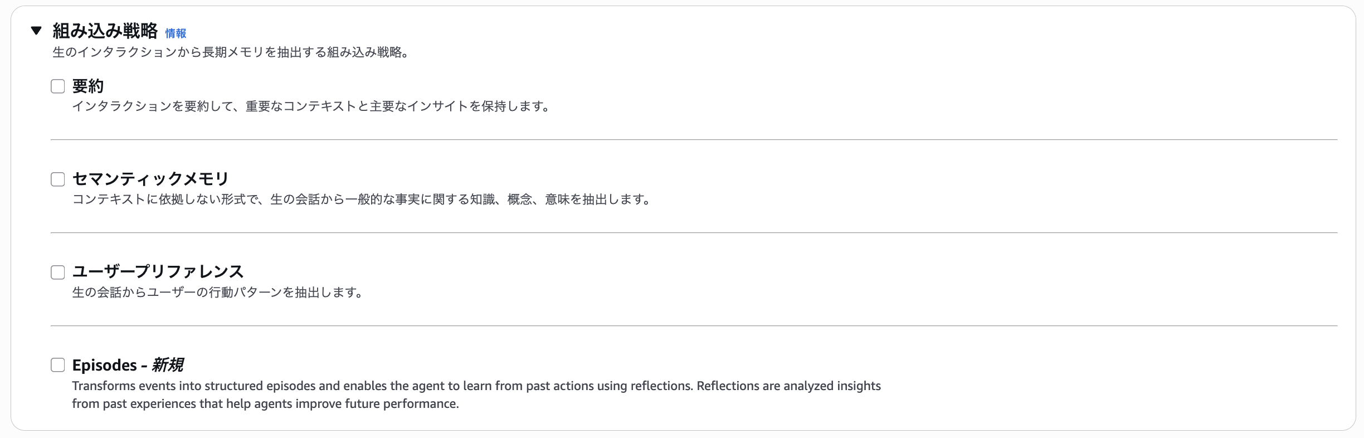Click the divider above the Episodes option
1364x438 pixels.
tap(694, 326)
